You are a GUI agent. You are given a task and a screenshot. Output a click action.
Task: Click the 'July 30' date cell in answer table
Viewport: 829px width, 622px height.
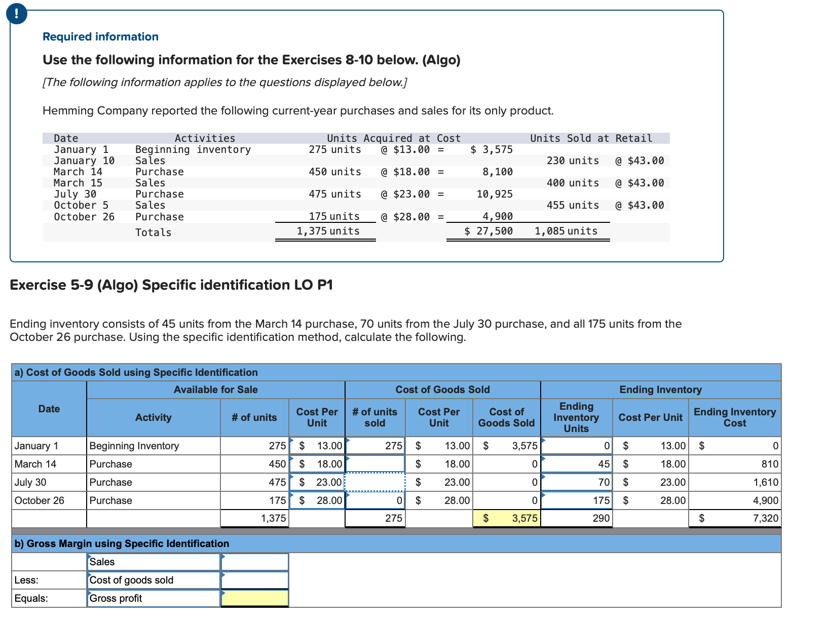[x=49, y=482]
